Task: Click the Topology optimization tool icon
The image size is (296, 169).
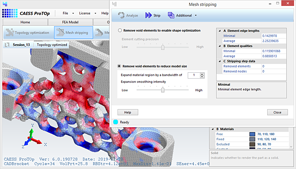Action: pos(9,32)
